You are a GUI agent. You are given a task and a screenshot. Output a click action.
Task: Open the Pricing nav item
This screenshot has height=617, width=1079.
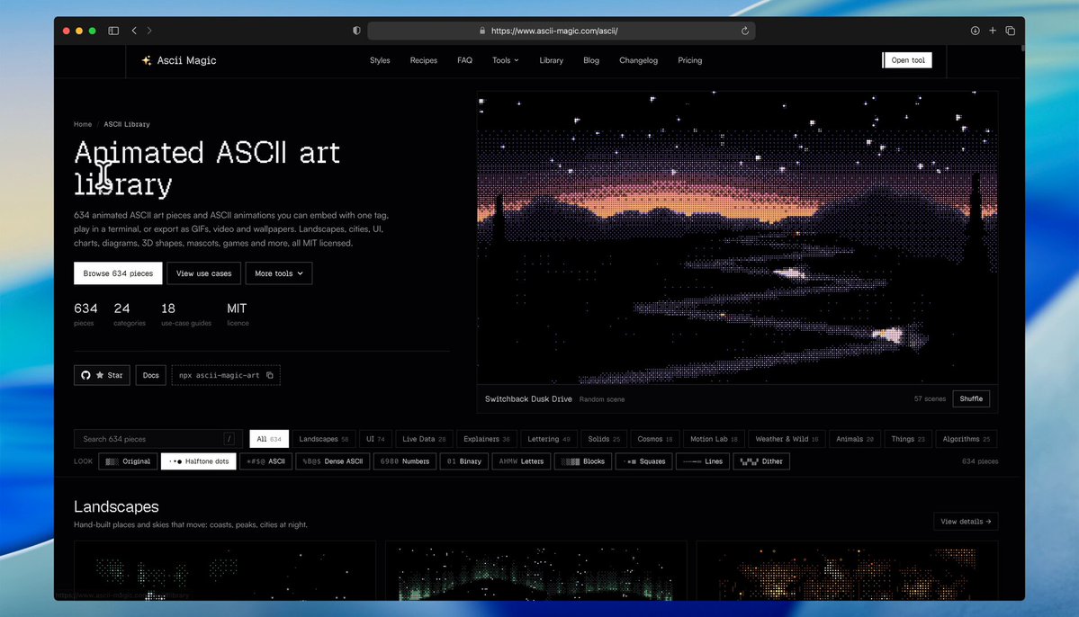tap(689, 60)
